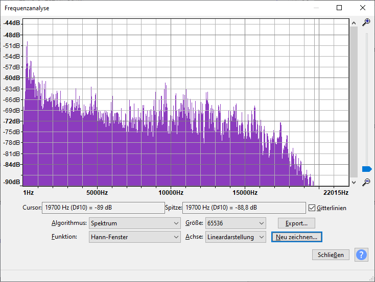Toggle the Gitterlinien checkbox
The image size is (375, 282).
312,208
